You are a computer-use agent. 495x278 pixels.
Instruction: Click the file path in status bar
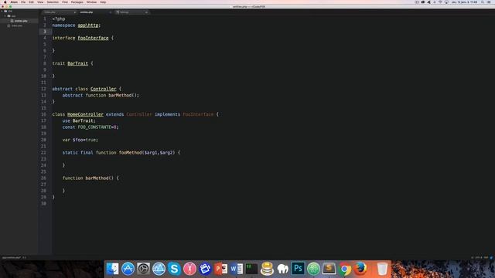(x=12, y=257)
